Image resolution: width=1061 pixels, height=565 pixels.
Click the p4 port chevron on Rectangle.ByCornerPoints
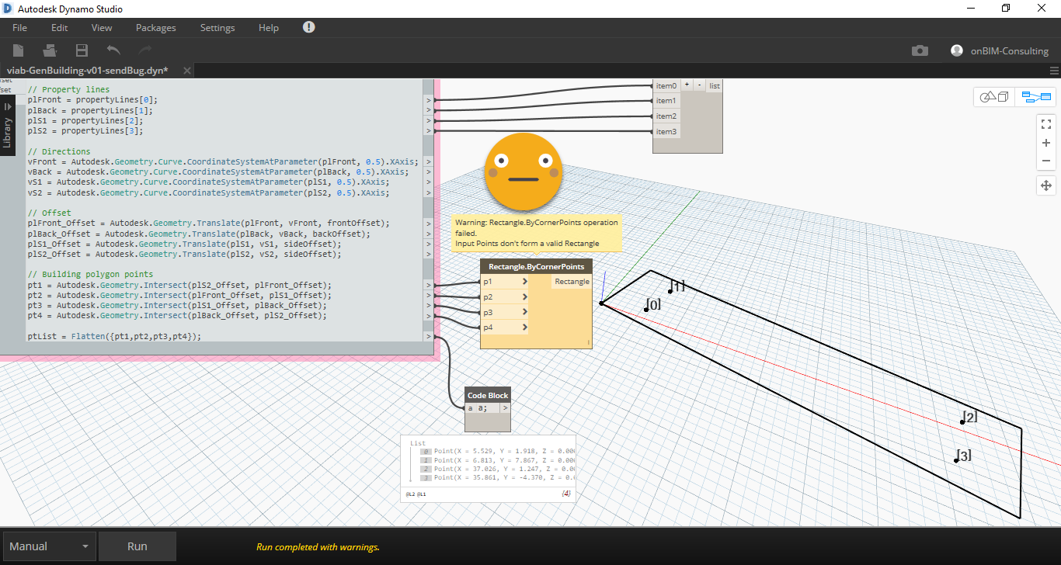[x=525, y=327]
